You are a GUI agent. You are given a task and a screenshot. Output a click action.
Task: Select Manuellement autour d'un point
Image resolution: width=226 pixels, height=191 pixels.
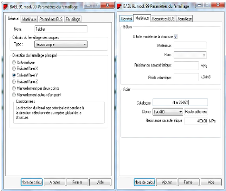[14, 95]
